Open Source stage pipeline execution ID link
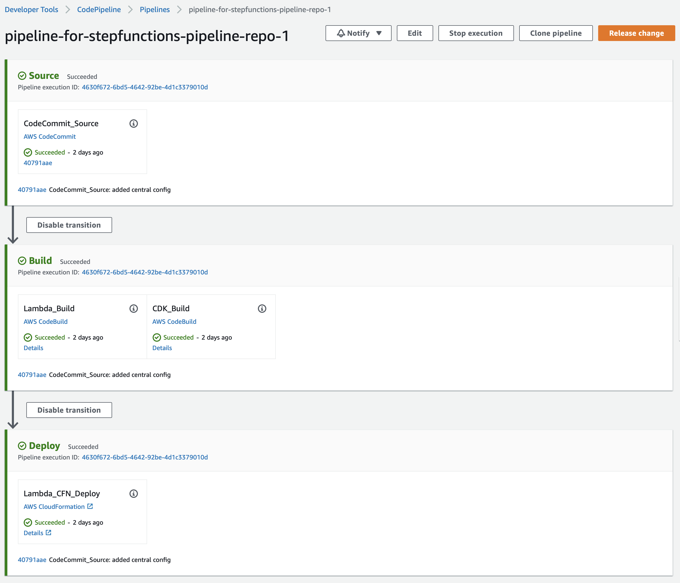Screen dimensions: 680x583 (145, 87)
